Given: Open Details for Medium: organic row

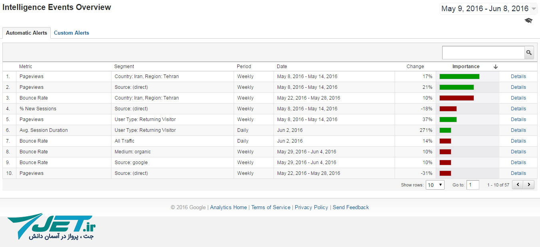Looking at the screenshot, I should point(518,152).
